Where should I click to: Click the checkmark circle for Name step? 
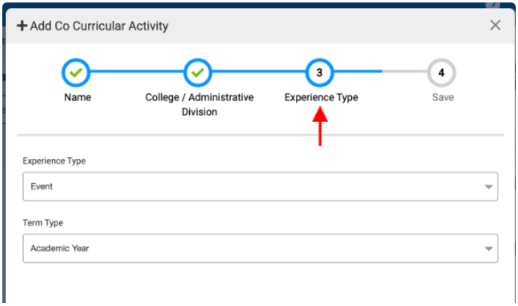click(76, 73)
